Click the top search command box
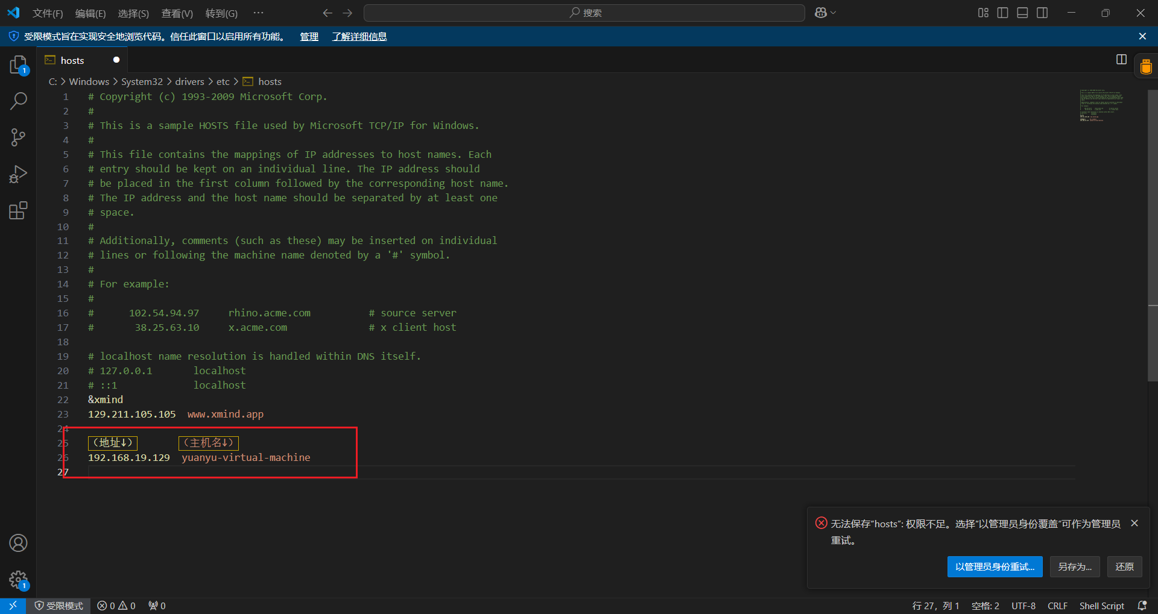 tap(584, 13)
